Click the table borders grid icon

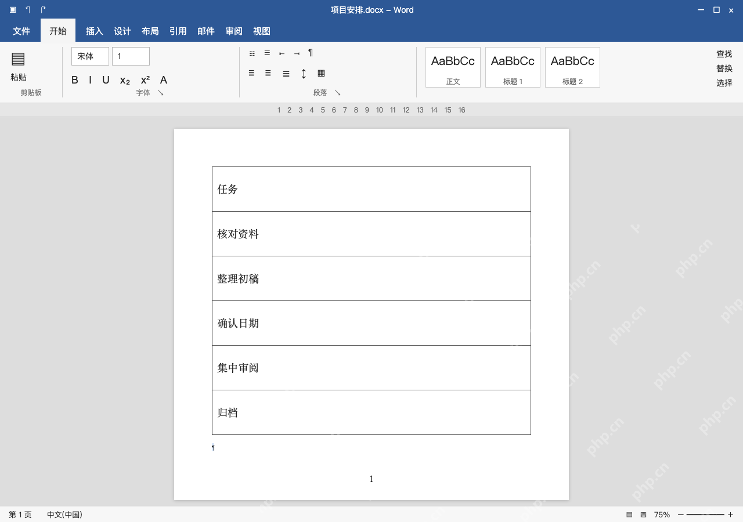click(x=321, y=73)
